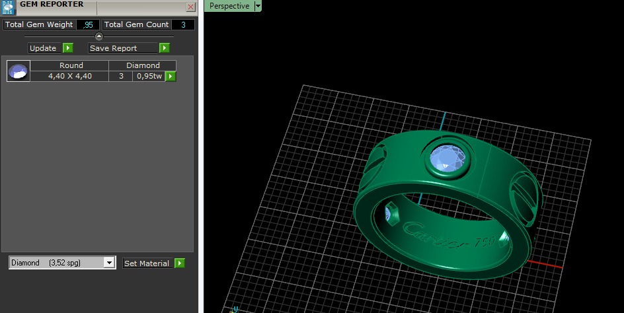Click green arrow beside 0,95tw
This screenshot has height=313, width=624.
click(171, 76)
